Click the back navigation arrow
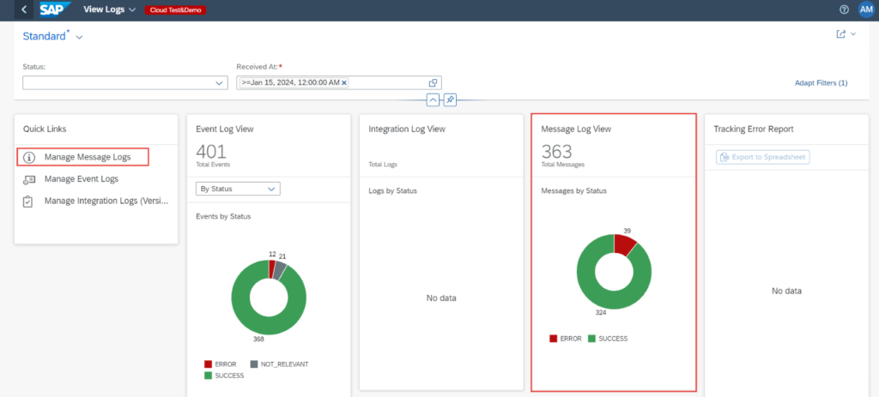Viewport: 879px width, 397px height. pos(24,9)
